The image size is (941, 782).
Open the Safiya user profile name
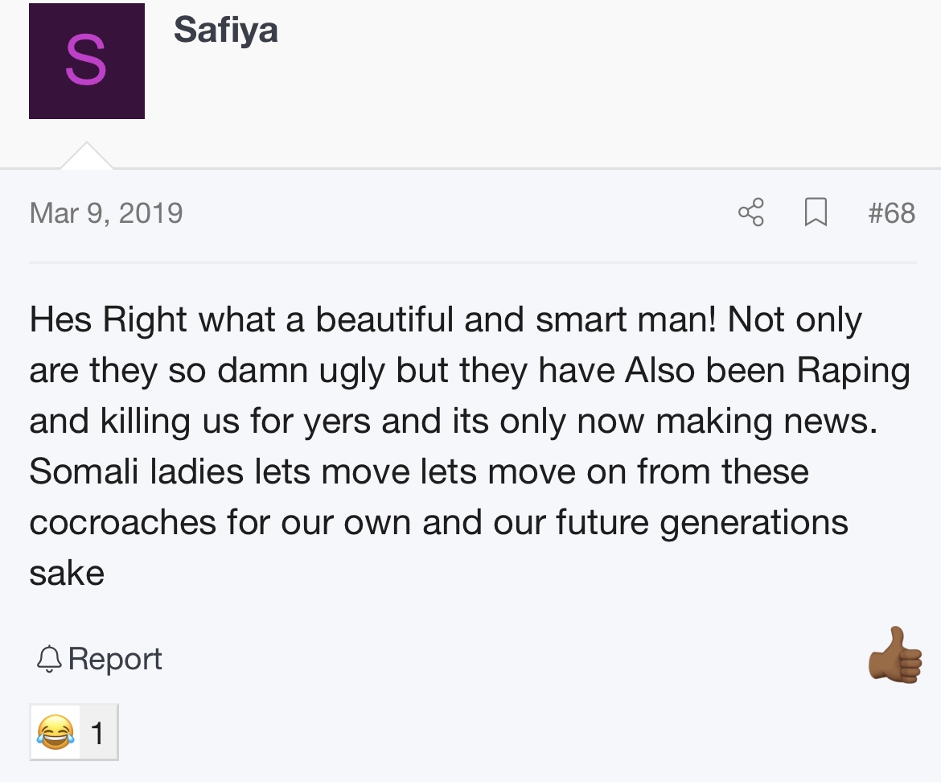coord(226,31)
